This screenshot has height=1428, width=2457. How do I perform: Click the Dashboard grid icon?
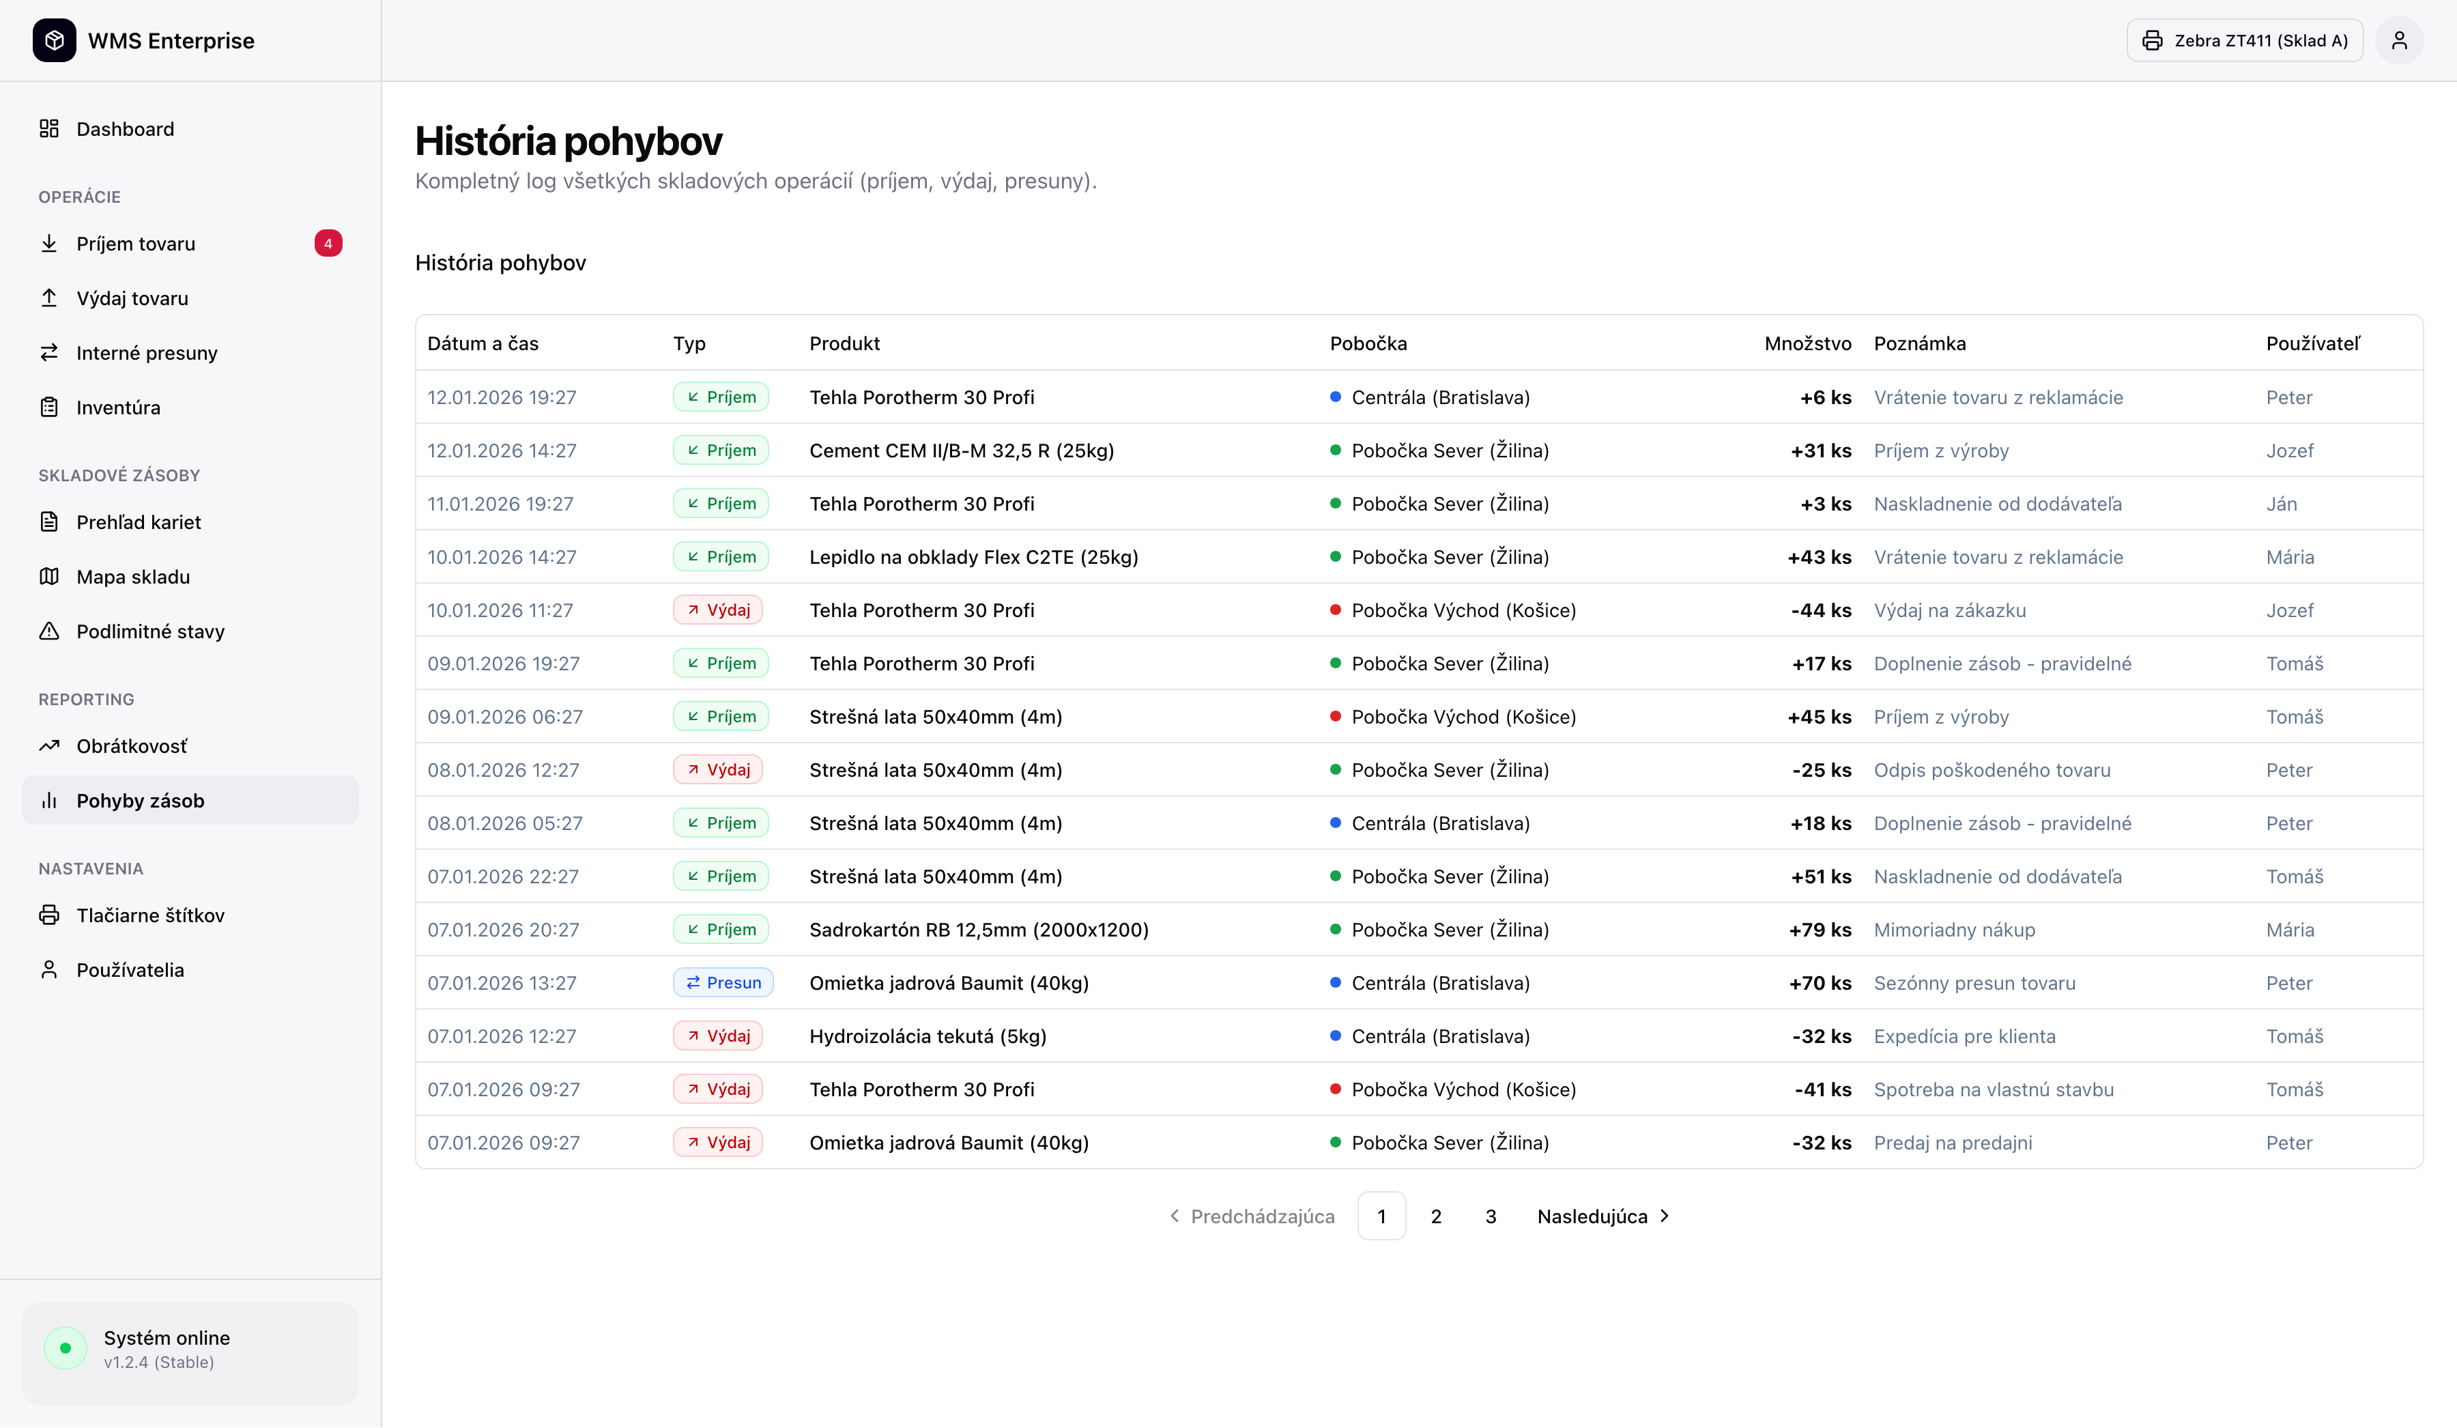pos(48,129)
